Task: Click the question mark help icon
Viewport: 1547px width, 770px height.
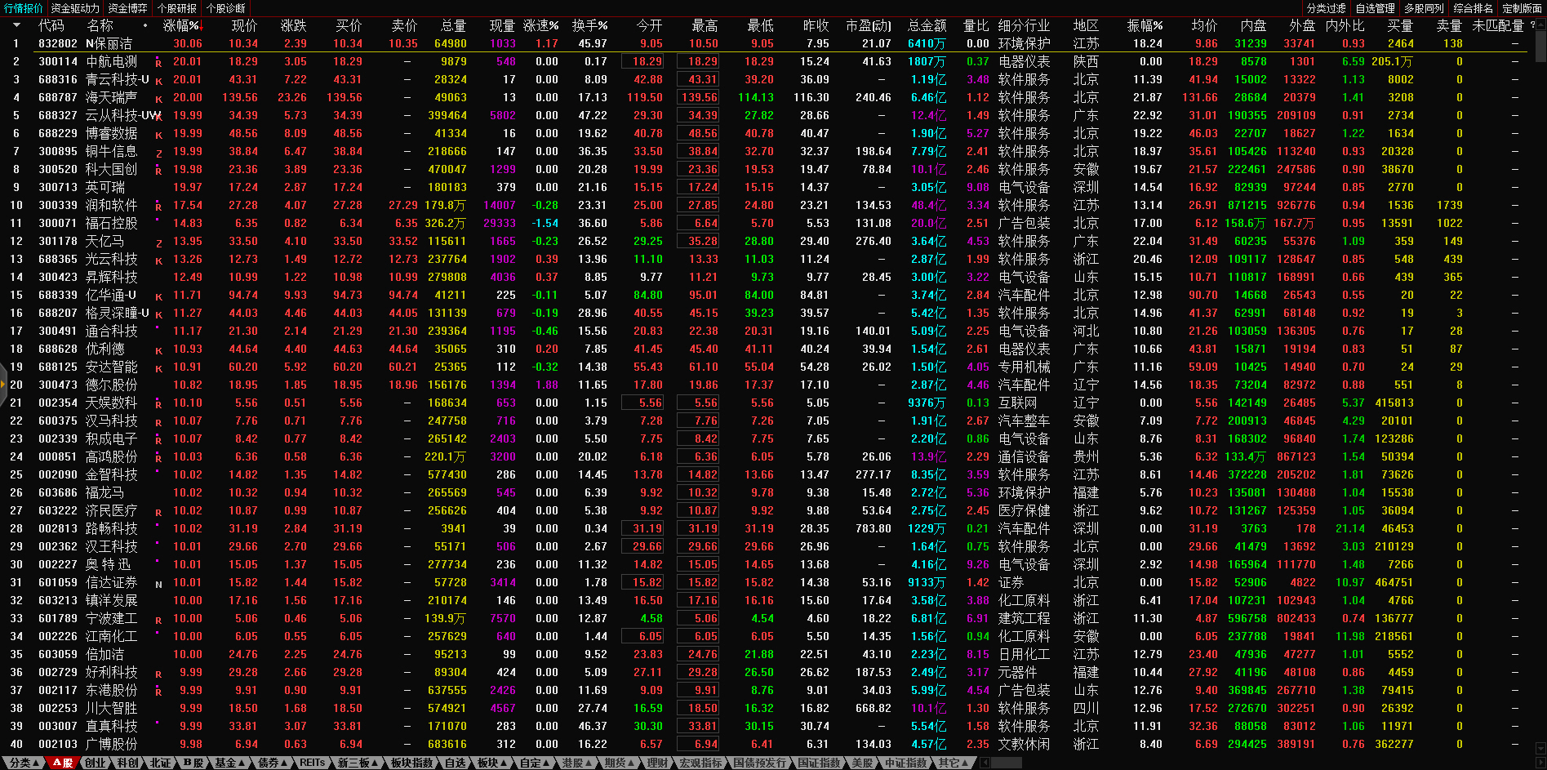Action: tap(1532, 25)
